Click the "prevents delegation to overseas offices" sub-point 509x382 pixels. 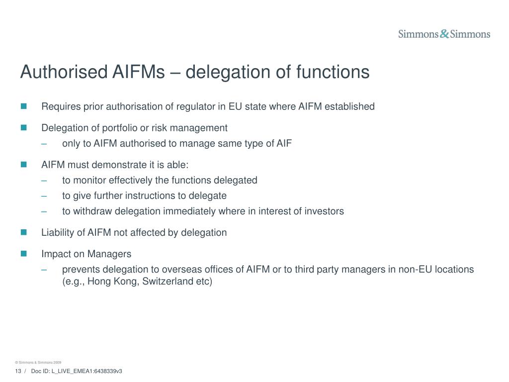[x=267, y=270]
